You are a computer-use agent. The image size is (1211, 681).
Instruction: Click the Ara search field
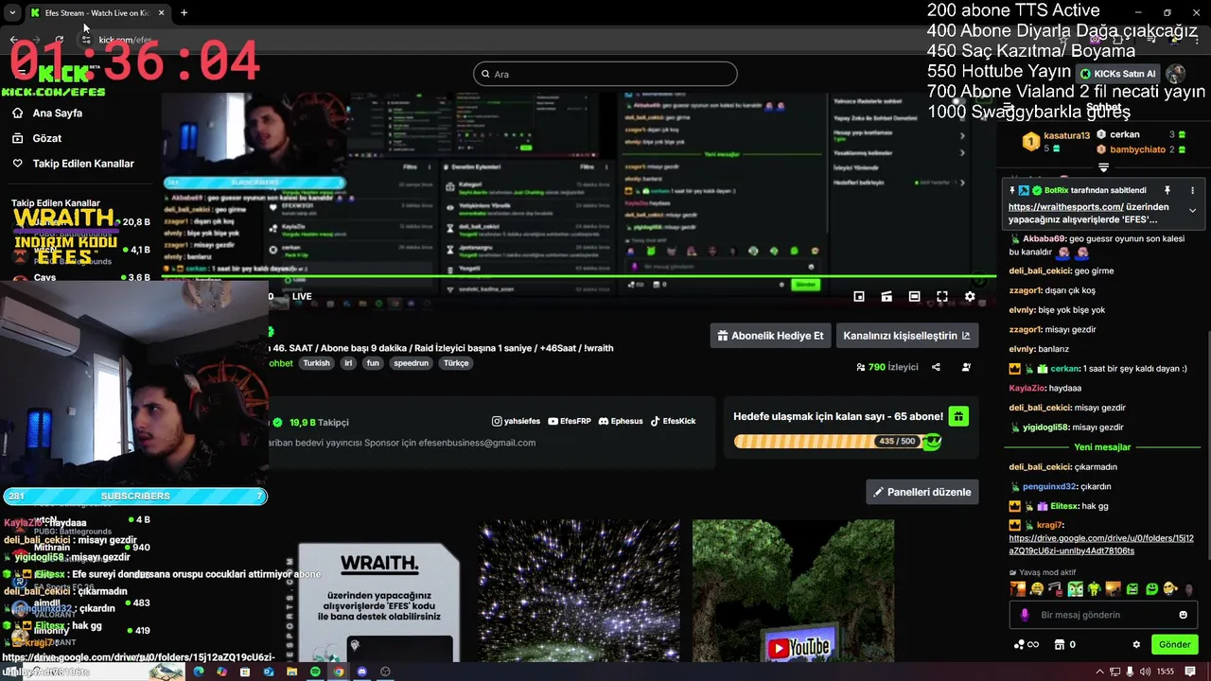(x=605, y=74)
